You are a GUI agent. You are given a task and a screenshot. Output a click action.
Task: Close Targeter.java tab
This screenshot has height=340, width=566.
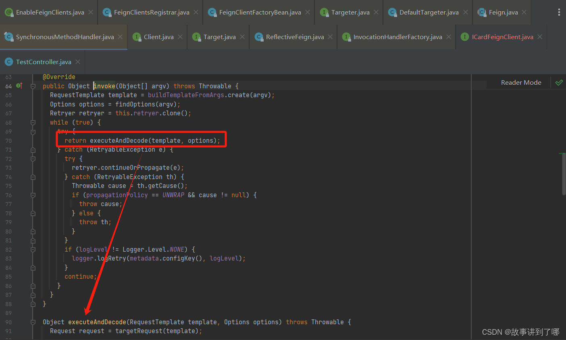pos(376,12)
